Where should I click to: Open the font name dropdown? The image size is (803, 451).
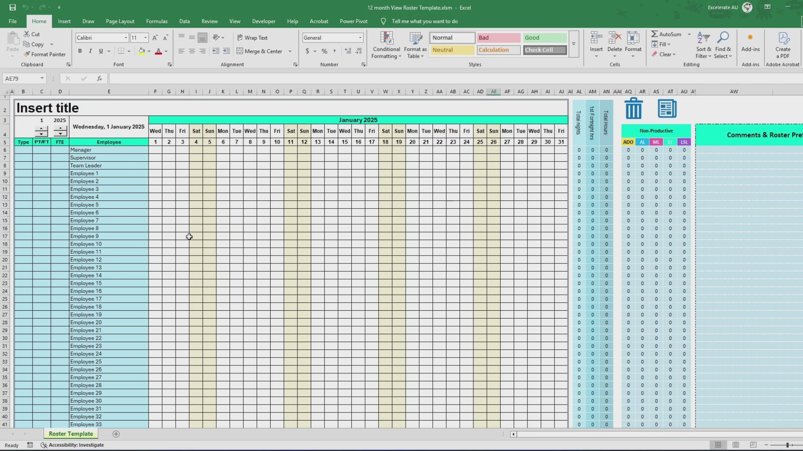(125, 38)
